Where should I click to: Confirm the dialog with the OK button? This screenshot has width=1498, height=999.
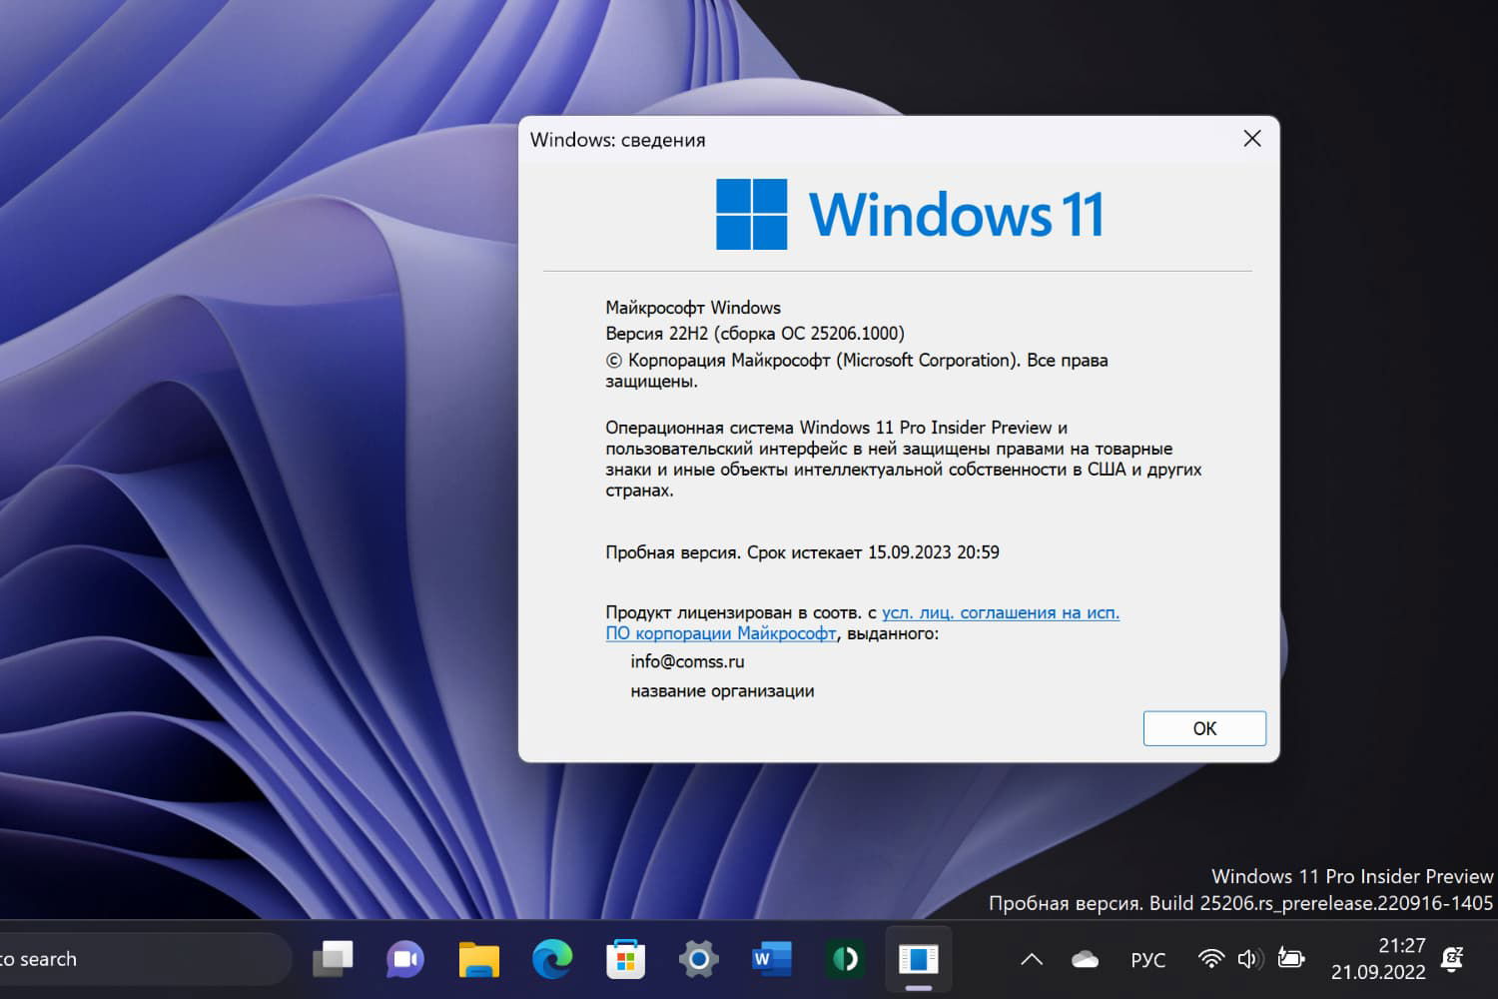click(1203, 728)
